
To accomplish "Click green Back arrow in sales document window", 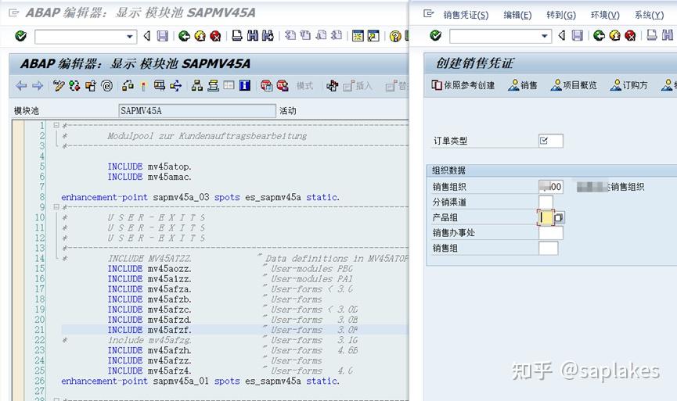I will [x=599, y=35].
